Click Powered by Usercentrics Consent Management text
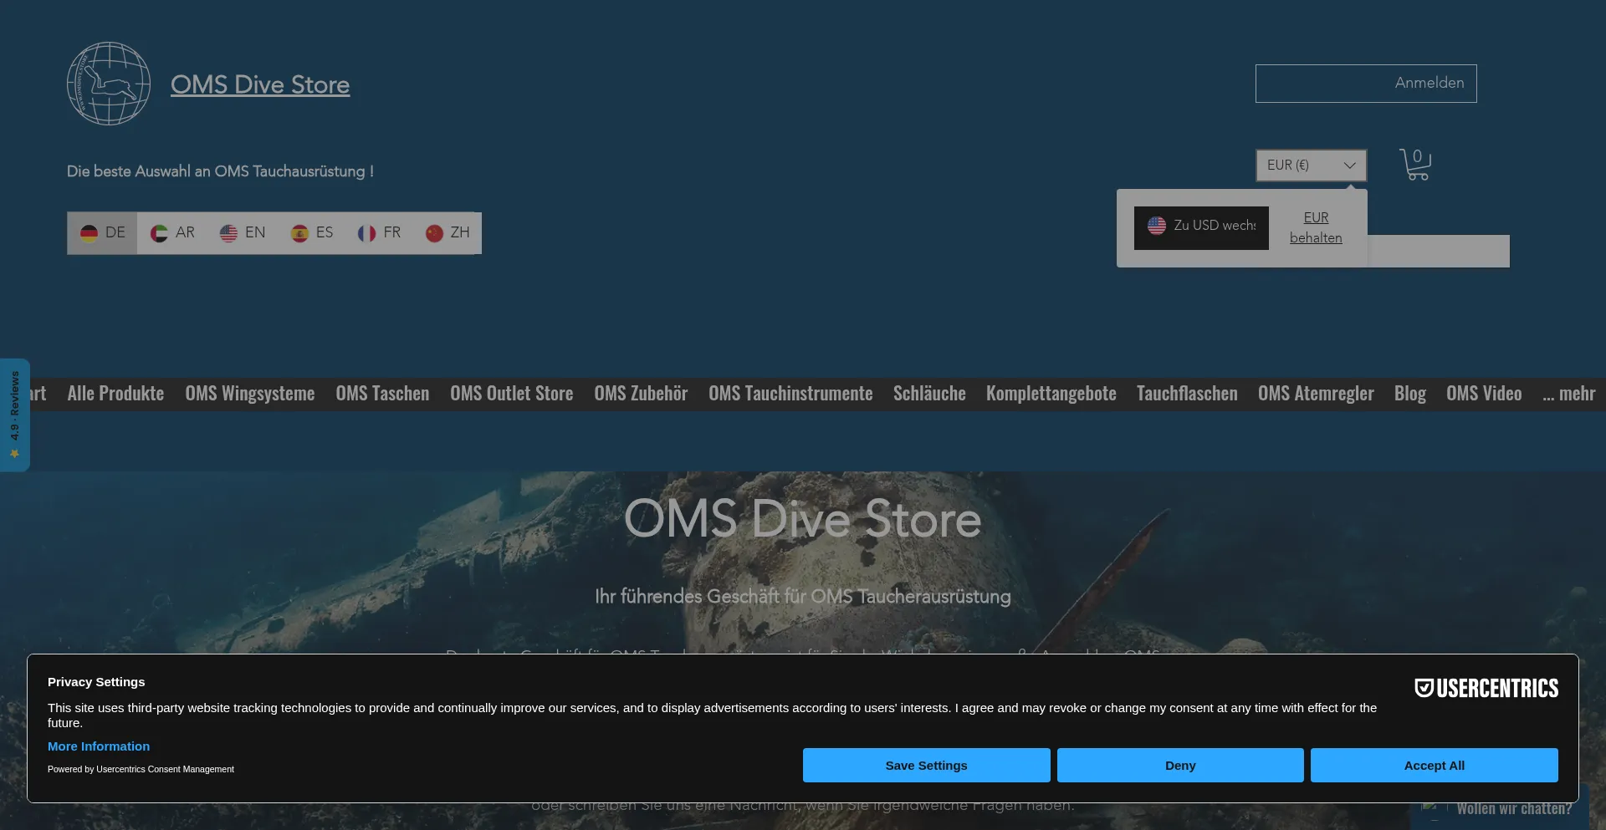 coord(141,769)
